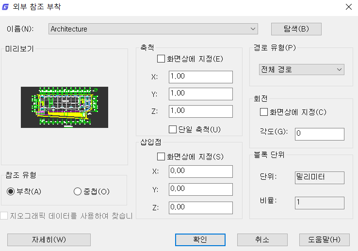Viewport: 358px width, 251px height.
Task: Click the 확인 button
Action: (200, 239)
